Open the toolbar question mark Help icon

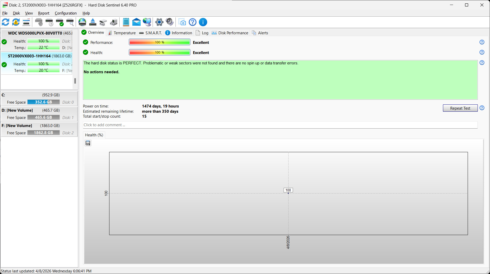point(193,22)
